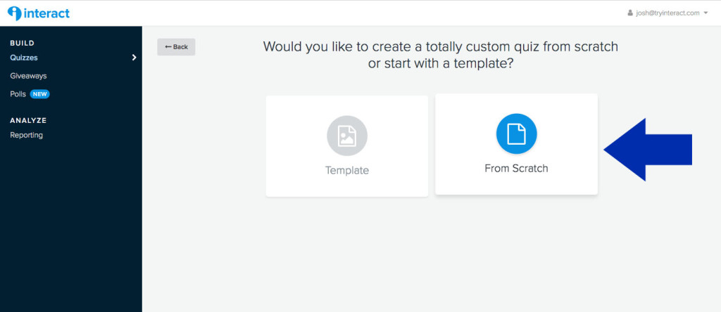Open Reporting under Analyze

[x=27, y=135]
